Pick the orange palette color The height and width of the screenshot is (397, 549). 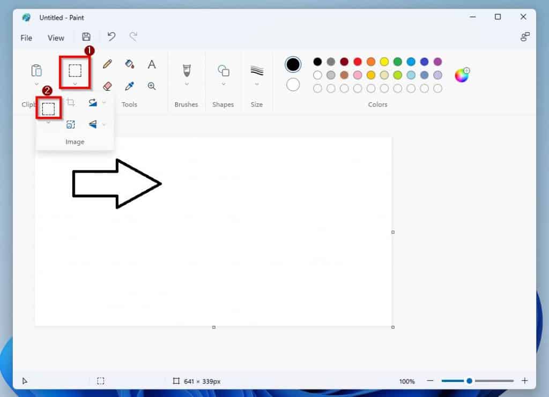tap(371, 62)
